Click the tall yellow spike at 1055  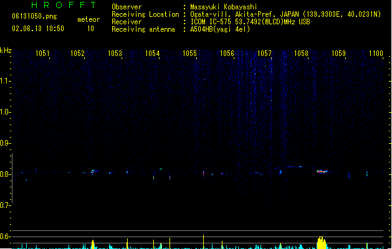coord(204,242)
